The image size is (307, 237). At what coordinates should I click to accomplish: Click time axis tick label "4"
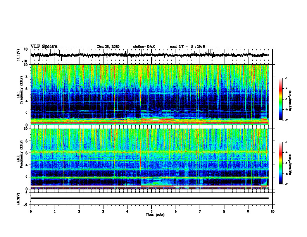coord(128,211)
